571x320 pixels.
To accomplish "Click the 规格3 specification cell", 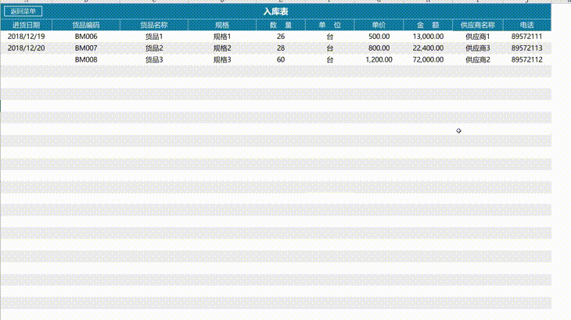I will point(222,60).
